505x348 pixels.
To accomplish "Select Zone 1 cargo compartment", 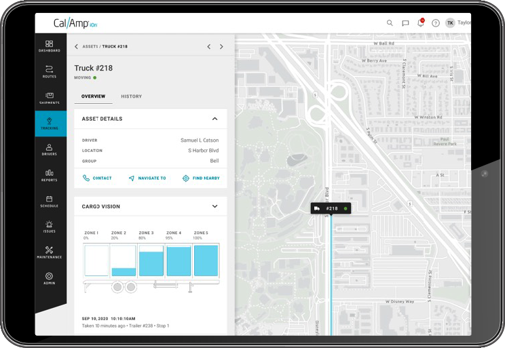I will [96, 260].
